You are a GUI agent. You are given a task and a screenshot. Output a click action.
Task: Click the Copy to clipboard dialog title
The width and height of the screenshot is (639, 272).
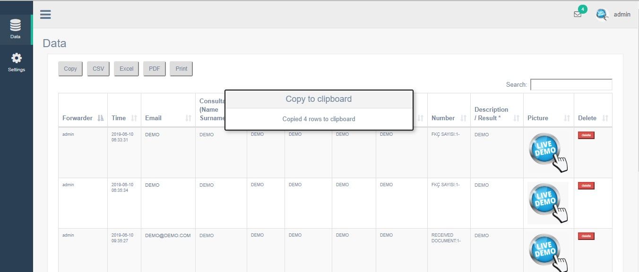(319, 99)
